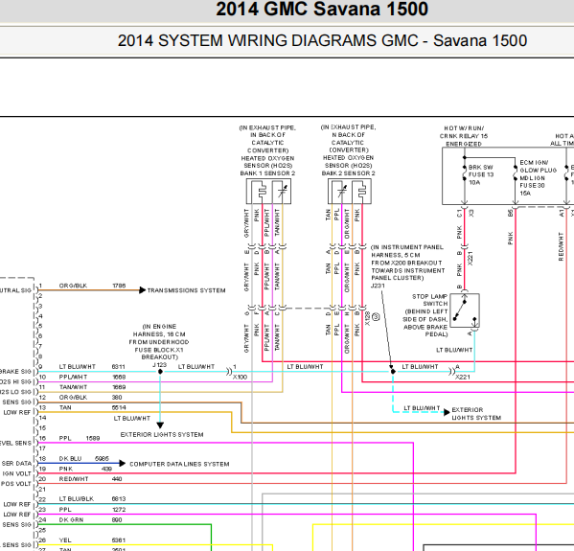This screenshot has height=551, width=574.
Task: Click the "SER DATA" pin label
Action: click(17, 464)
